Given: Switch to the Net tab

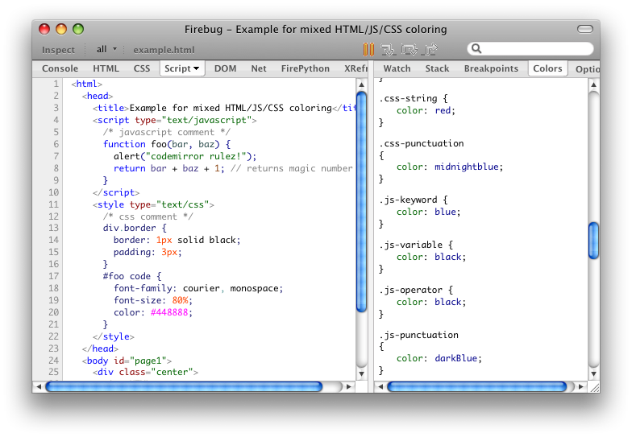Looking at the screenshot, I should pyautogui.click(x=259, y=68).
